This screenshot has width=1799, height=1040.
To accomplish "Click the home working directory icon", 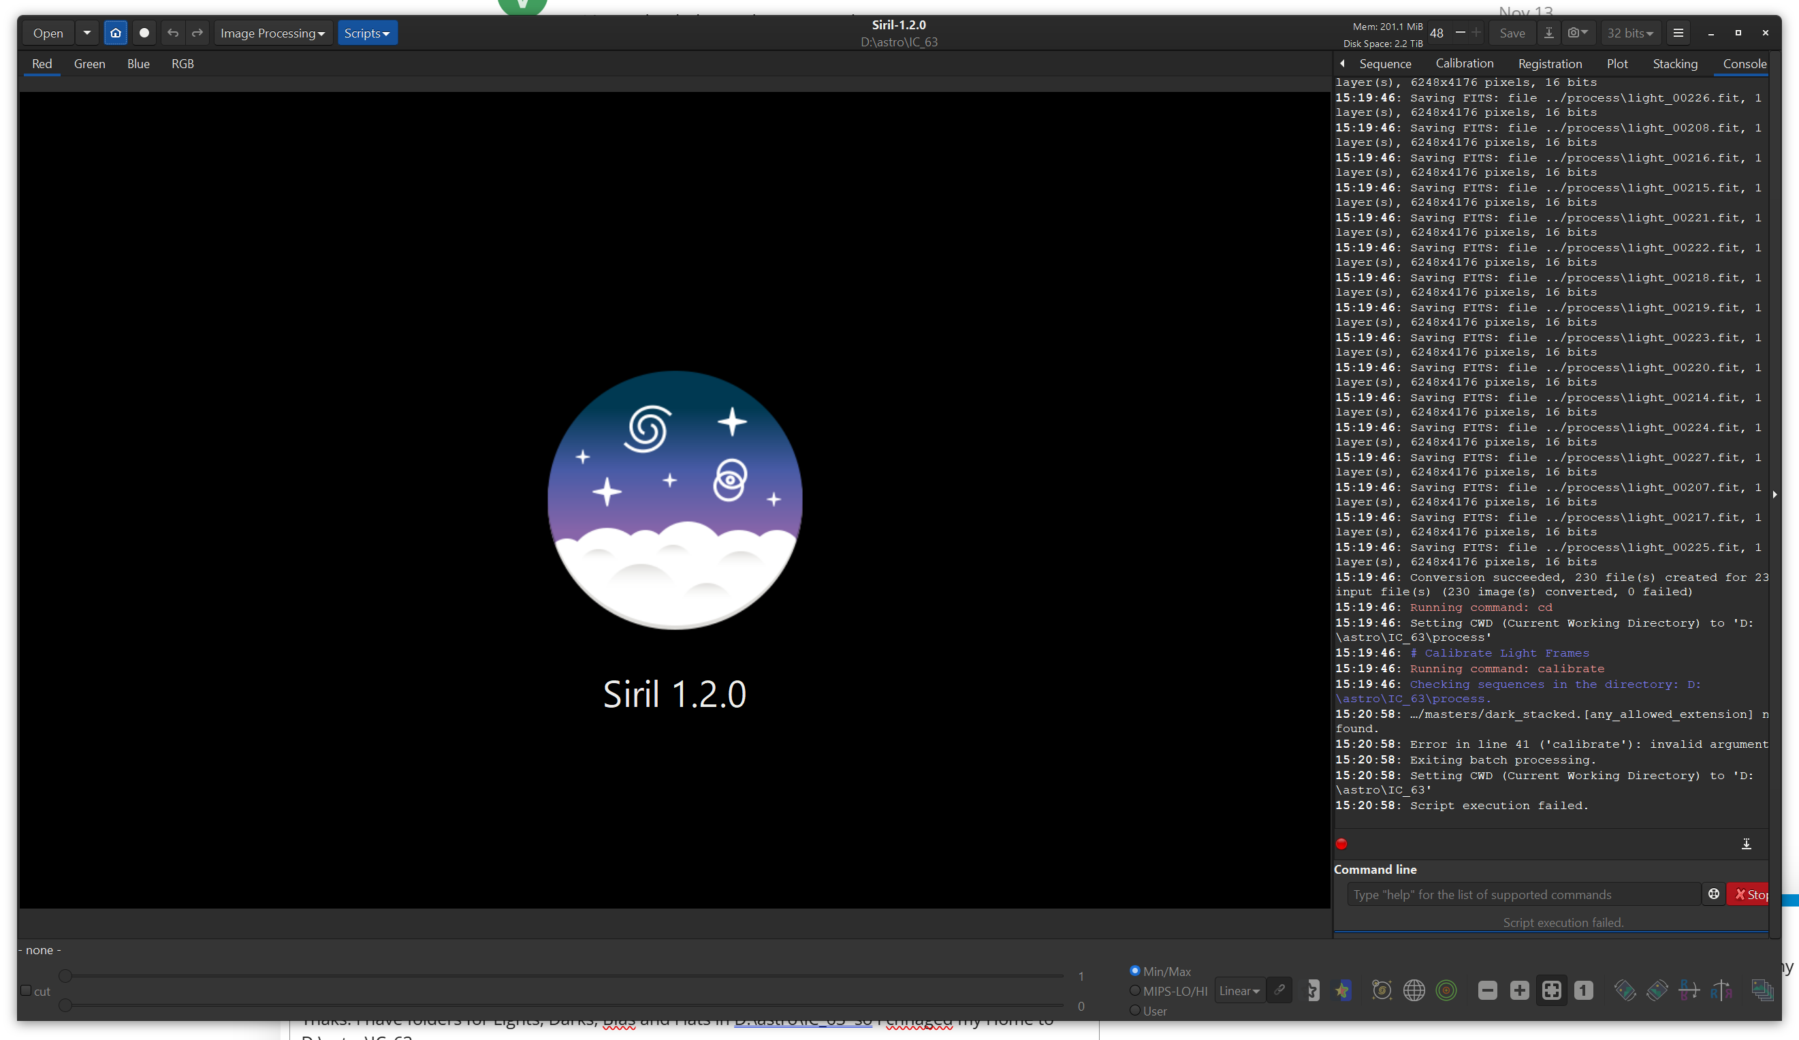I will (x=116, y=33).
